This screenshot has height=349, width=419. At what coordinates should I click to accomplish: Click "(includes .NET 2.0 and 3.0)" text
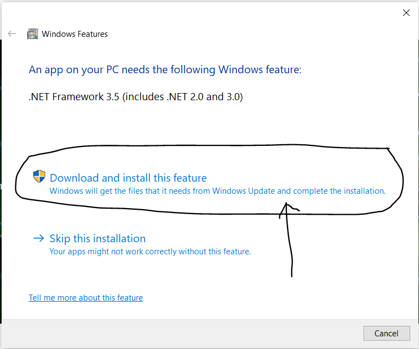point(183,97)
